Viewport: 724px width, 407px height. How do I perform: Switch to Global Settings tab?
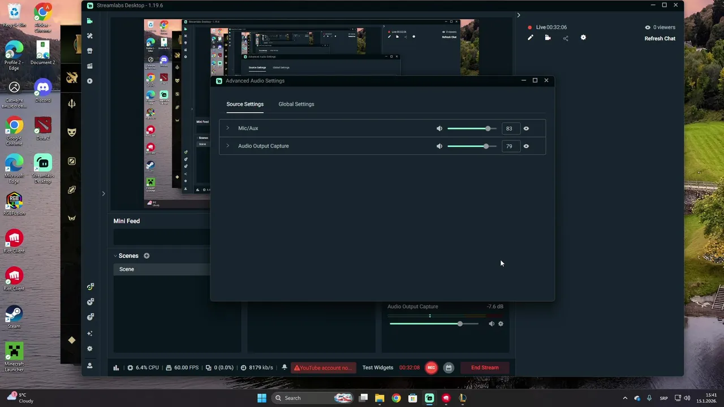tap(296, 104)
